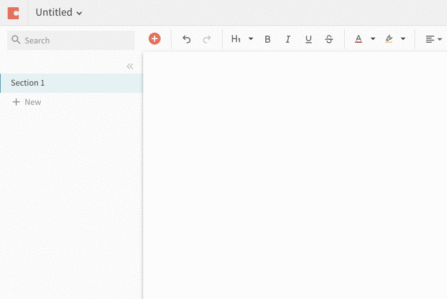Apply the red text color
447x299 pixels.
(359, 39)
